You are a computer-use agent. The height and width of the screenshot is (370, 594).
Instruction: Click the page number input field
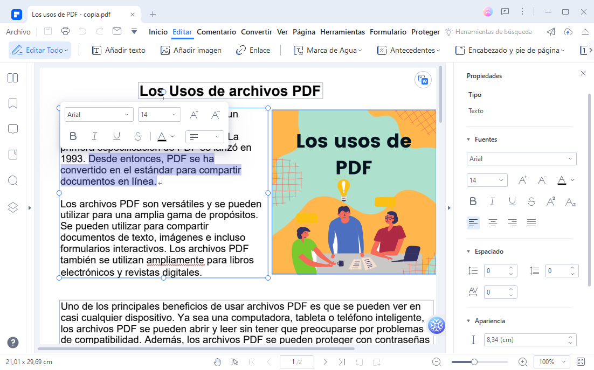pos(297,362)
